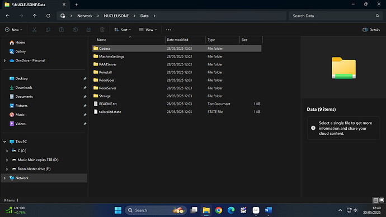Open the Sort dropdown menu

pos(123,30)
